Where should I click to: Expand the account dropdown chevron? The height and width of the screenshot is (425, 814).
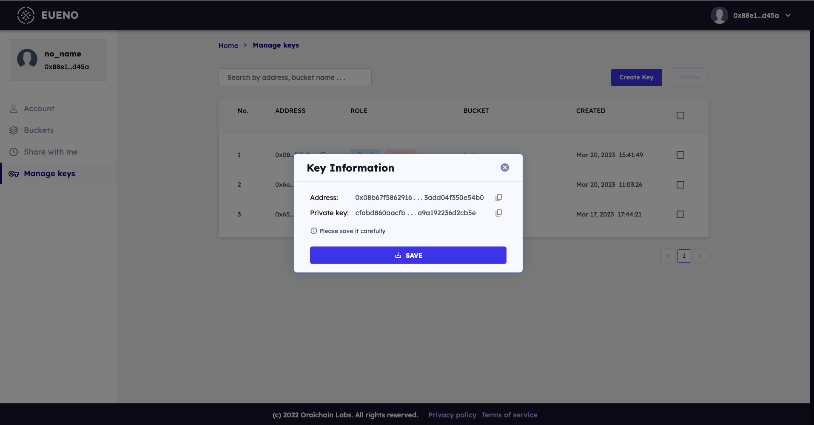[788, 15]
